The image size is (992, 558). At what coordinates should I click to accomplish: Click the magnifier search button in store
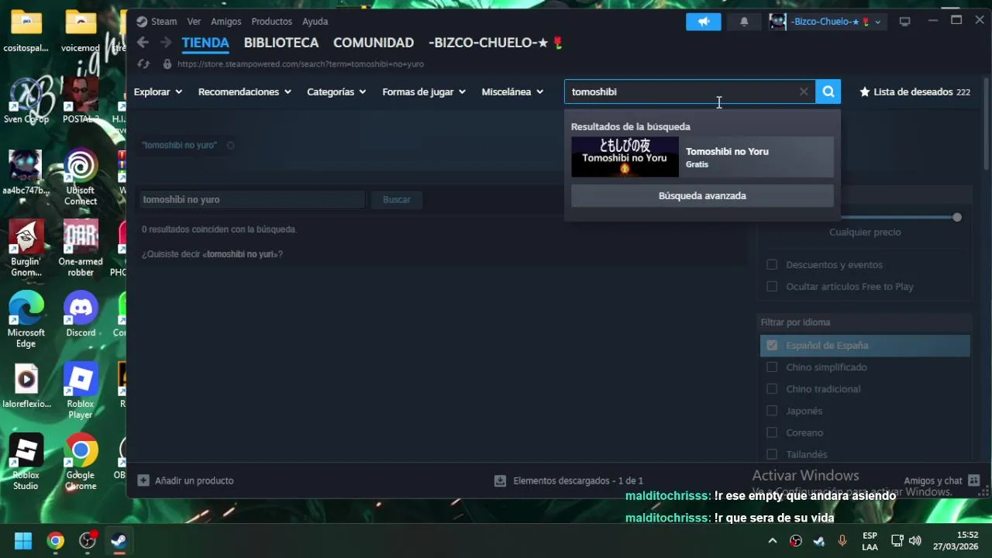828,91
